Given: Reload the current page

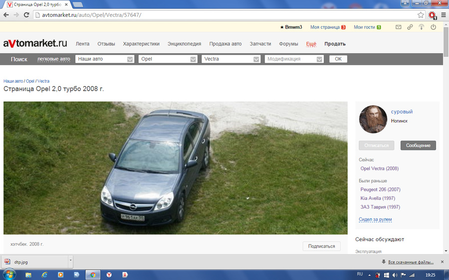Looking at the screenshot, I should (26, 15).
